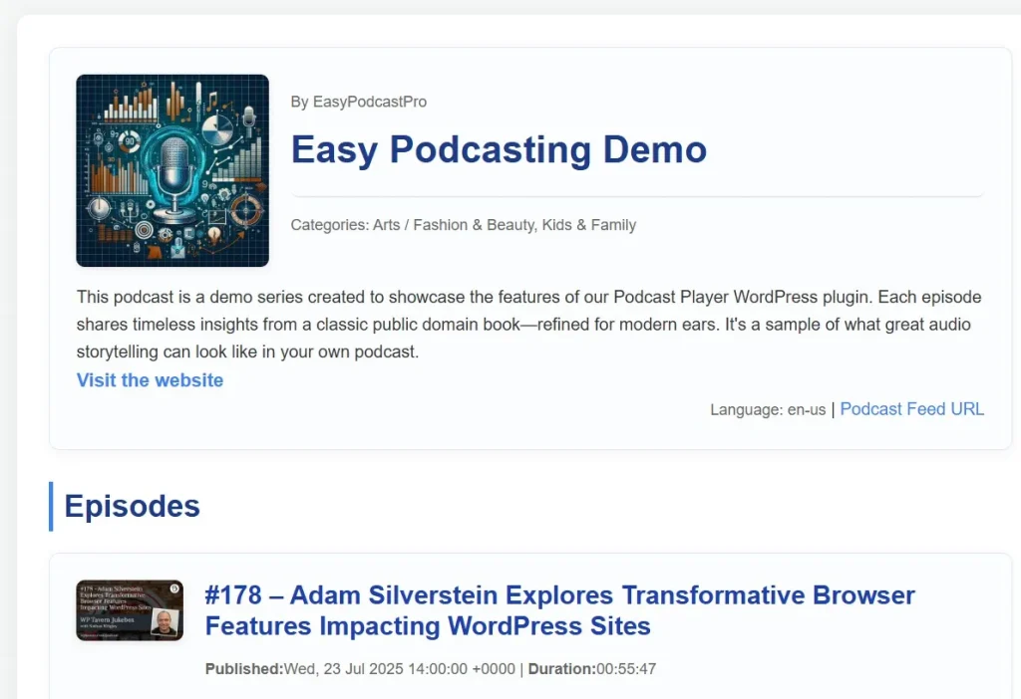Open the Visit the website link
The width and height of the screenshot is (1021, 699).
[x=150, y=380]
